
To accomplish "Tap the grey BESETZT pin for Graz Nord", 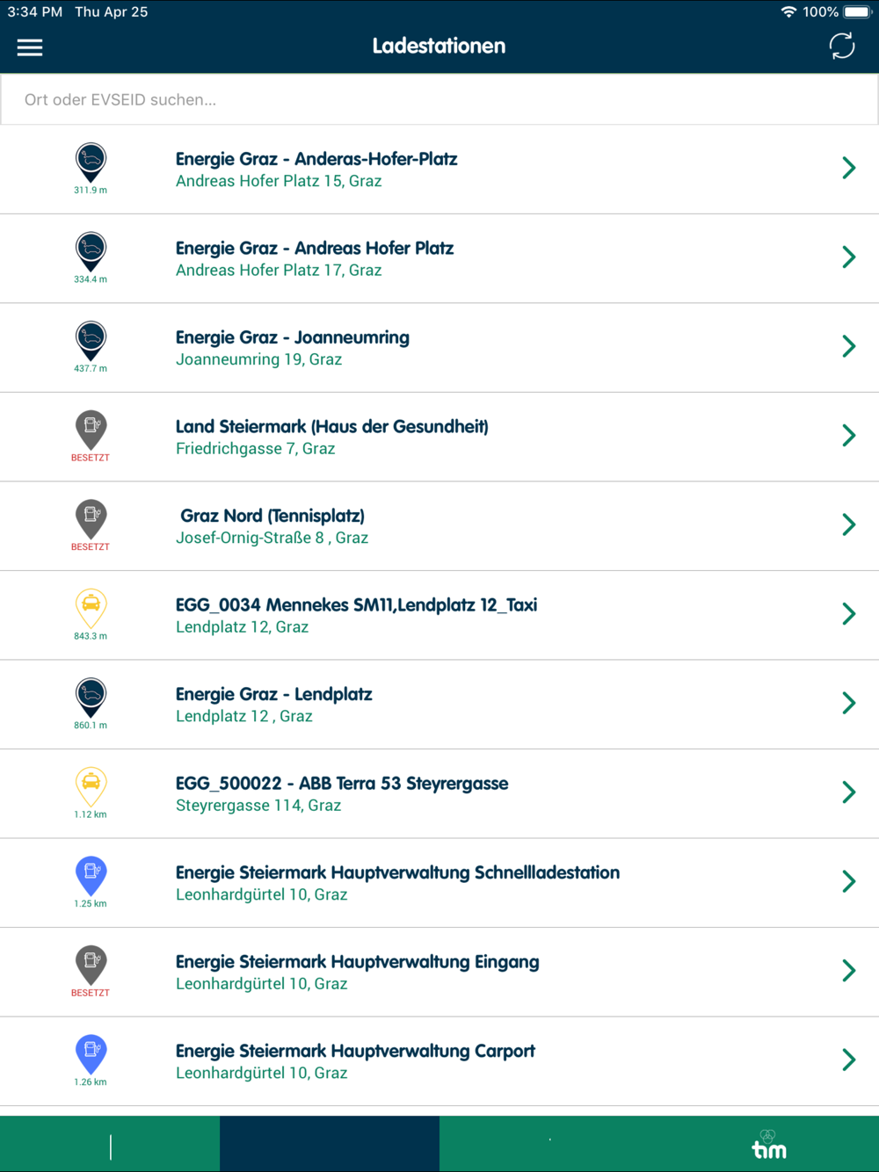I will [91, 519].
